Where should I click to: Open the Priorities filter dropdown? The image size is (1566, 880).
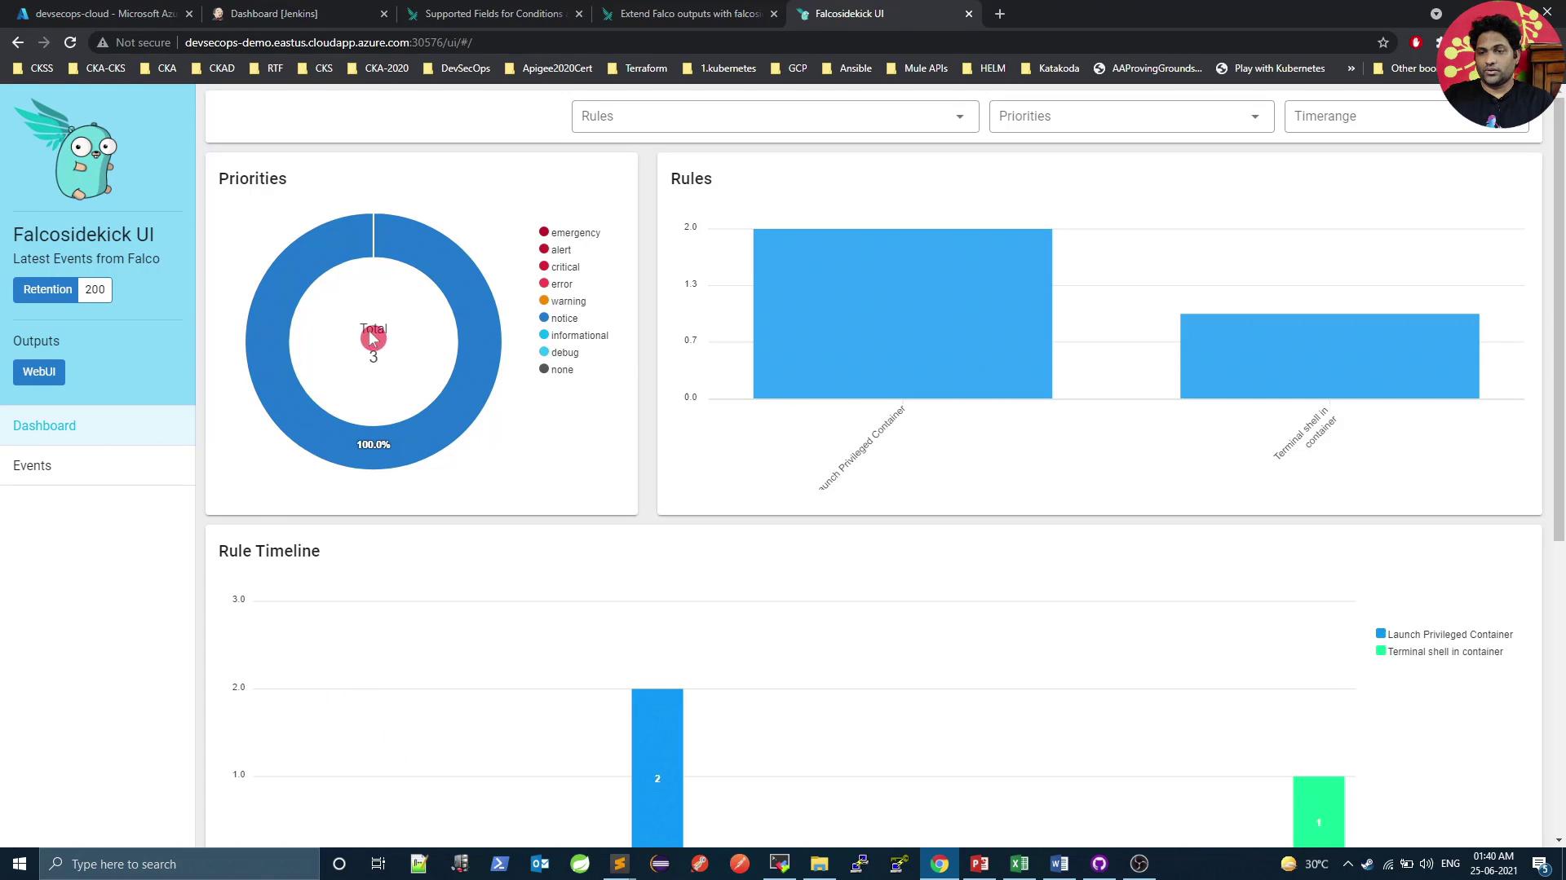1130,117
